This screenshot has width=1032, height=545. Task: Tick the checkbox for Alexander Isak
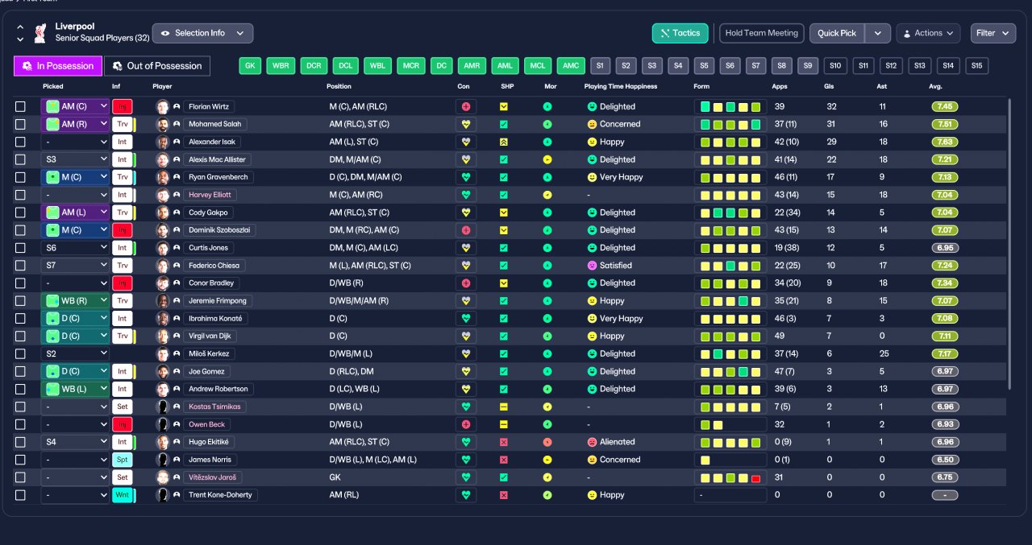pyautogui.click(x=20, y=142)
